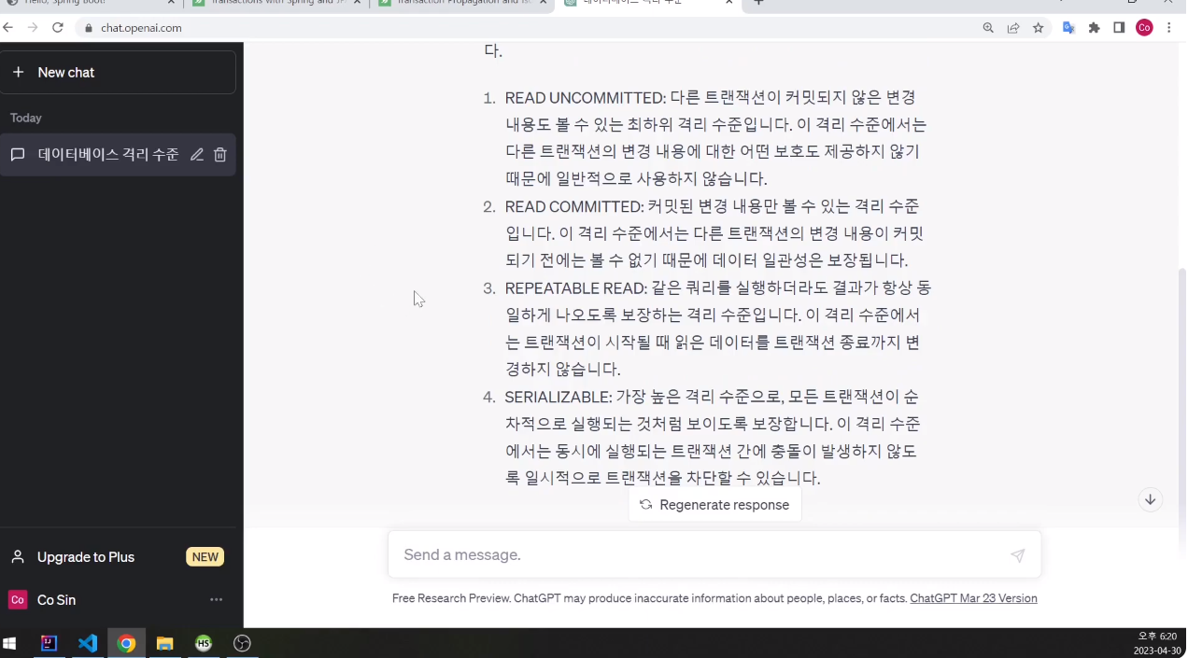Close the Transaction Propagation tab
Viewport: 1188px width, 658px height.
(x=544, y=3)
